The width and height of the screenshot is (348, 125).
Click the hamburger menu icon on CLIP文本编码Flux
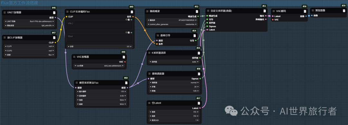coord(68,12)
